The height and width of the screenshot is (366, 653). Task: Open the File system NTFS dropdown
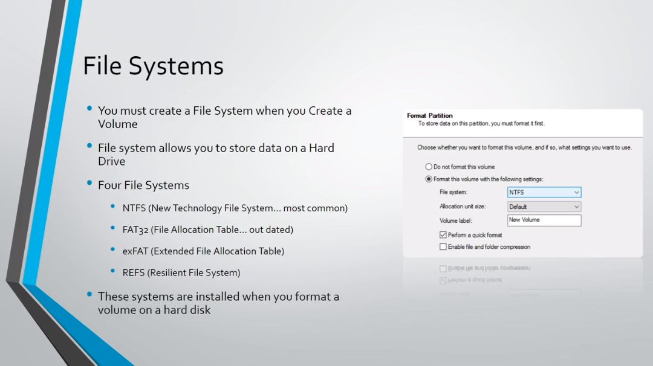click(544, 192)
